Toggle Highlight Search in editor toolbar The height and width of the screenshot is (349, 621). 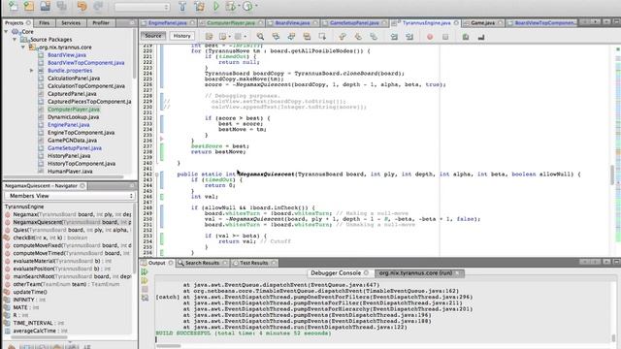[x=307, y=37]
